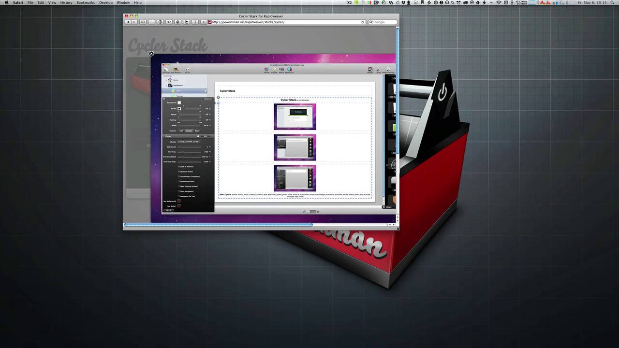
Task: Open Snippets in the RapidWeaver toolbar
Action: 274,70
